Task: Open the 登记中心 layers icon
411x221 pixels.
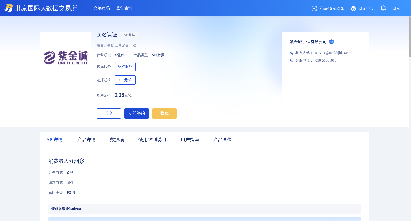Action: point(353,8)
